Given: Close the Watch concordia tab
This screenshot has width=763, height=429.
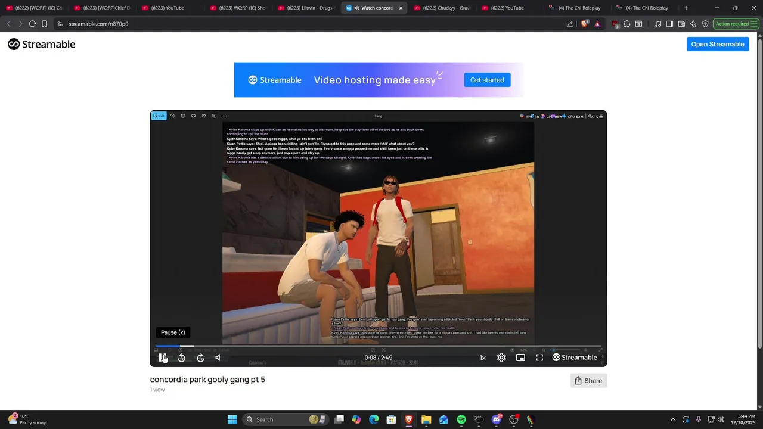Looking at the screenshot, I should pos(401,8).
